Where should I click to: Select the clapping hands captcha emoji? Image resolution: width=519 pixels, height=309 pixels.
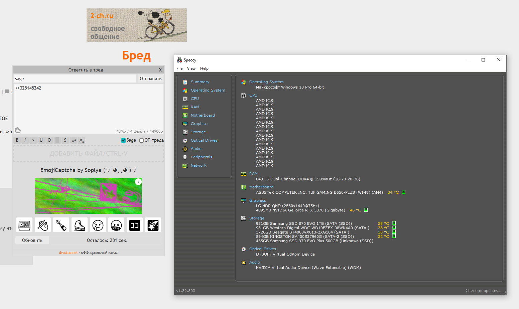[43, 225]
